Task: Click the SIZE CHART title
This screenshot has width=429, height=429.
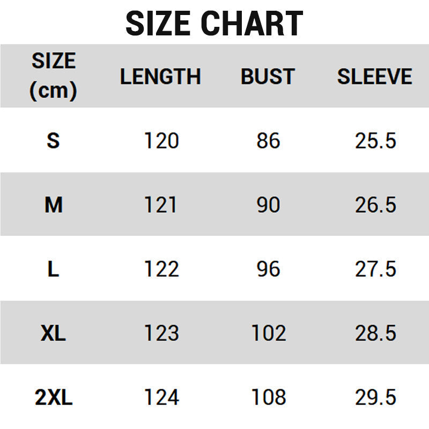Action: pyautogui.click(x=214, y=24)
